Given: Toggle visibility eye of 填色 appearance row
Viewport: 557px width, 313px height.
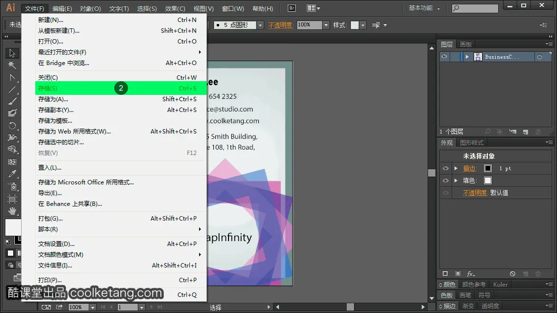Looking at the screenshot, I should tap(446, 180).
